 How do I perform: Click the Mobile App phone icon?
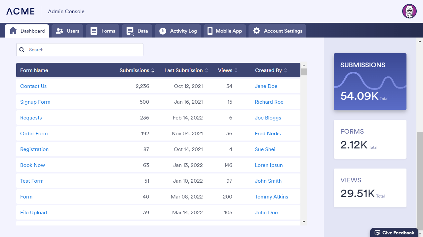(210, 31)
